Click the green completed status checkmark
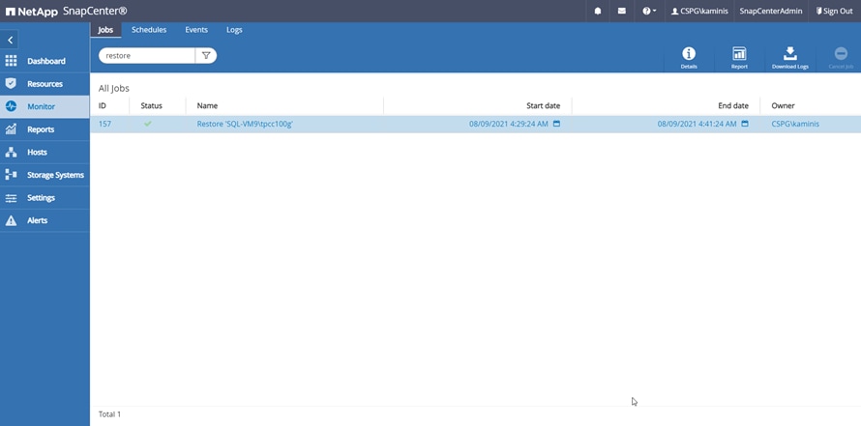Viewport: 861px width, 426px height. [x=148, y=124]
